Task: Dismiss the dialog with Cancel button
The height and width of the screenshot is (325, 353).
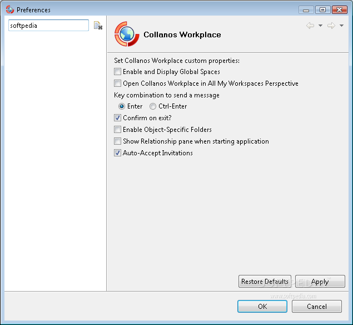Action: tap(317, 306)
